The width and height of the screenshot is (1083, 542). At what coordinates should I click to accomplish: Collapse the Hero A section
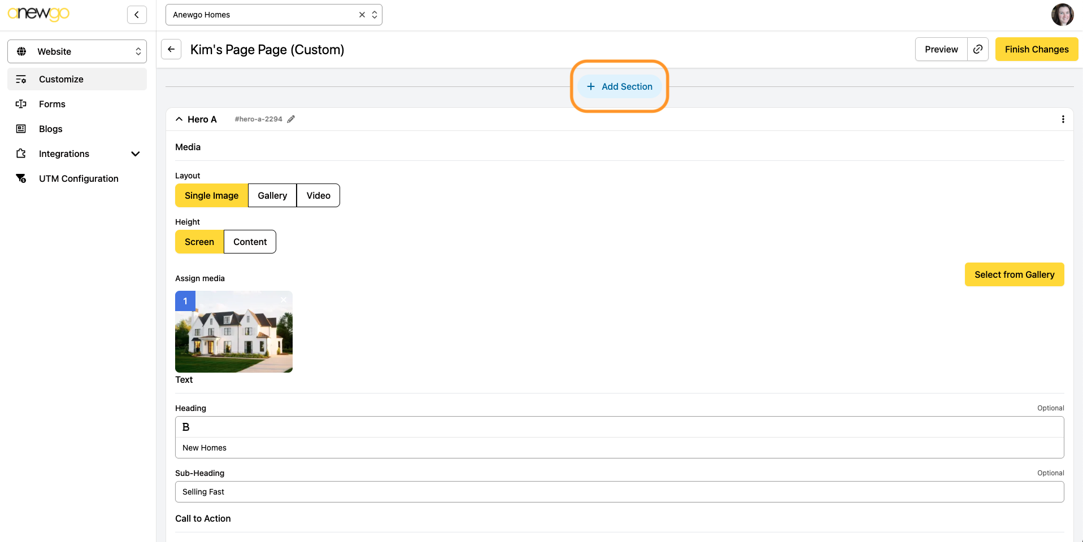tap(179, 119)
